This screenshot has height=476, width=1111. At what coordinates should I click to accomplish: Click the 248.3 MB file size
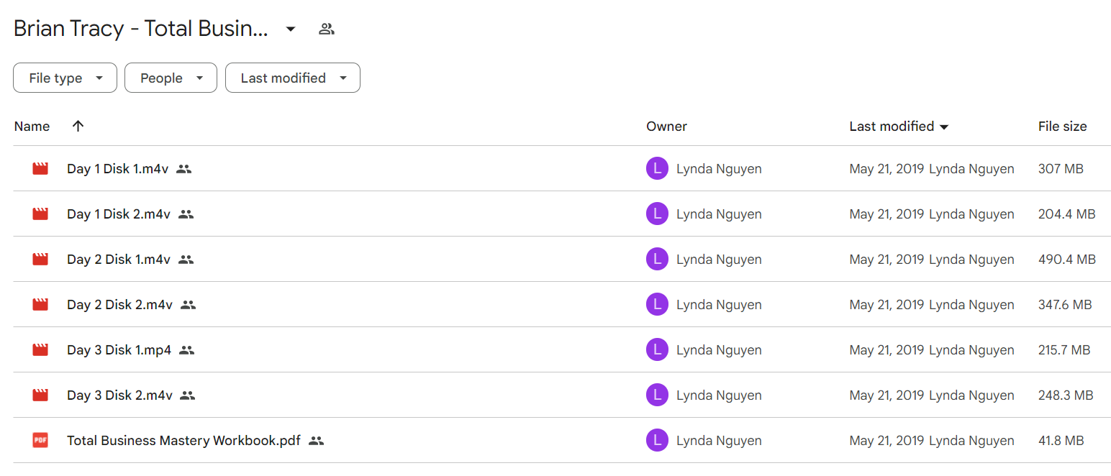pyautogui.click(x=1066, y=395)
